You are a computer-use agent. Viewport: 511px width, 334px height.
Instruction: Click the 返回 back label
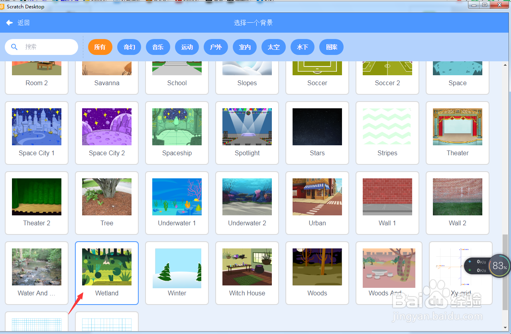(24, 23)
